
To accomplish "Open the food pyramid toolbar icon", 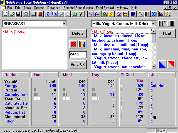I will (x=104, y=14).
